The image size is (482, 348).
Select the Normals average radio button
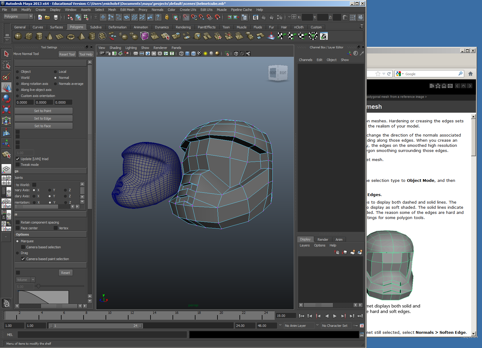click(55, 84)
